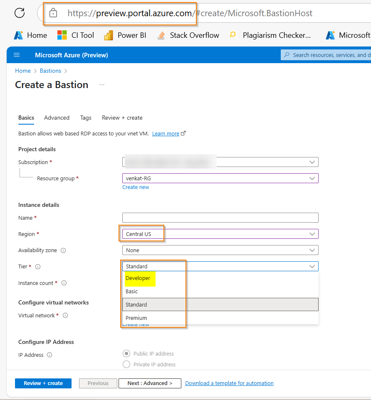371x400 pixels.
Task: Switch to the Basics tab
Action: 26,118
